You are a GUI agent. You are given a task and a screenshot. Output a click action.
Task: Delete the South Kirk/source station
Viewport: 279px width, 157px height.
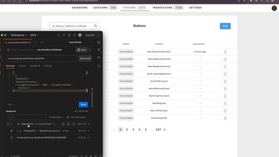tap(225, 82)
